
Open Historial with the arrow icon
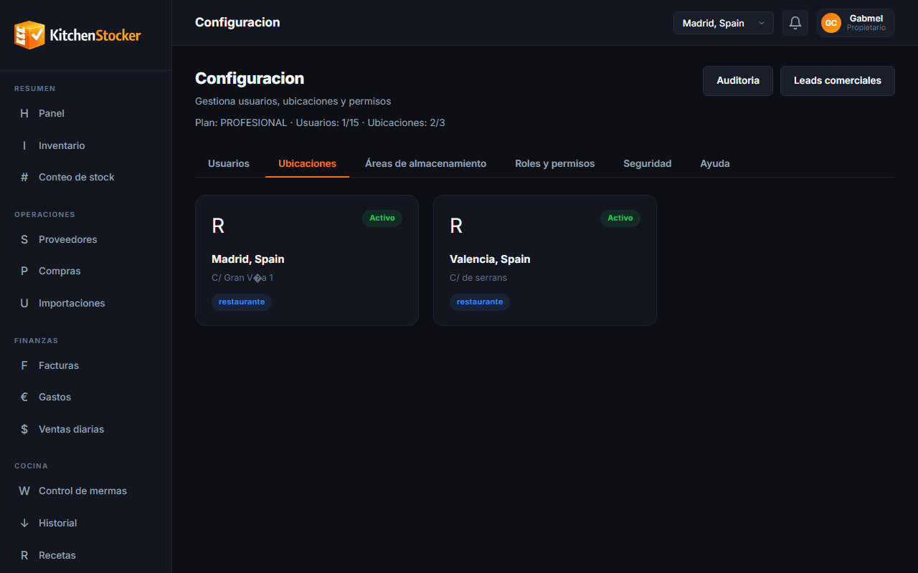pos(86,523)
